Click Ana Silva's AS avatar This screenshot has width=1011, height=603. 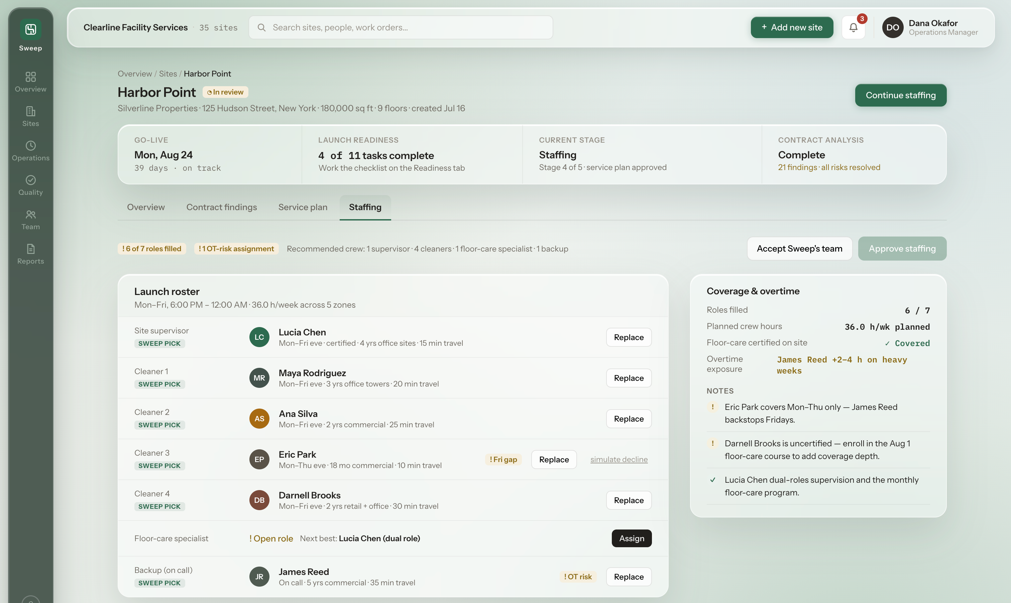coord(259,418)
